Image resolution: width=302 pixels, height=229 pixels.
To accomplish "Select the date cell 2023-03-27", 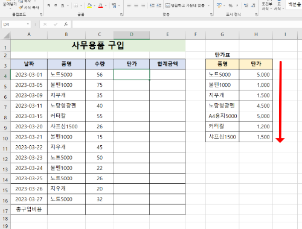I will [29, 199].
